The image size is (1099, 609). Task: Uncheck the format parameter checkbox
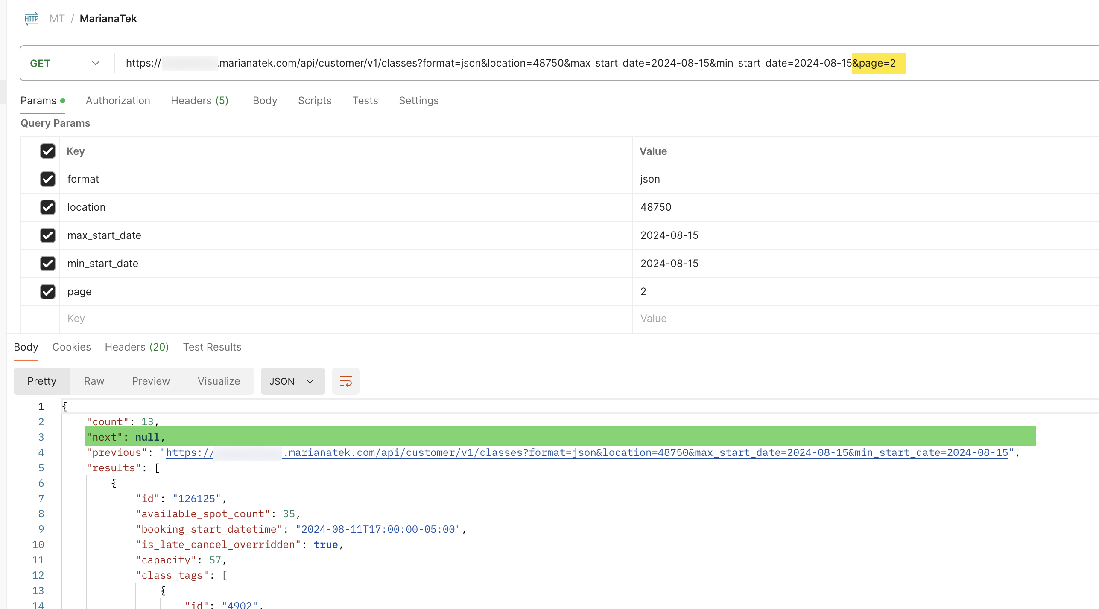[48, 179]
